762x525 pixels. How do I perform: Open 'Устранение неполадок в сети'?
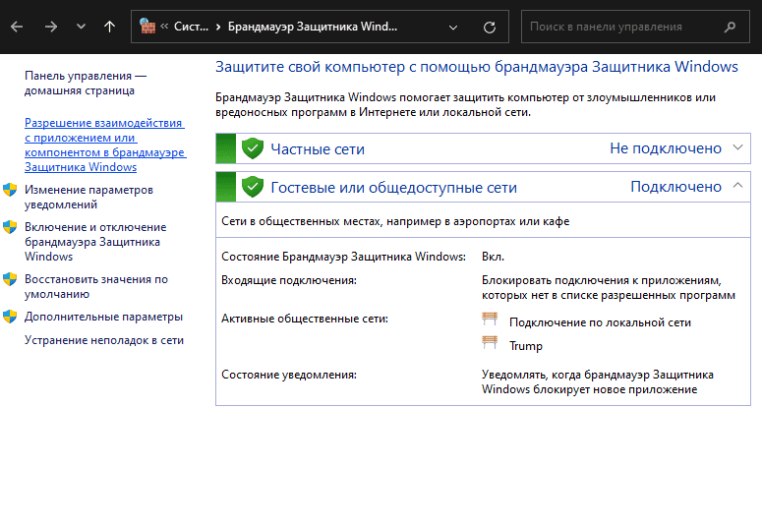(x=104, y=340)
